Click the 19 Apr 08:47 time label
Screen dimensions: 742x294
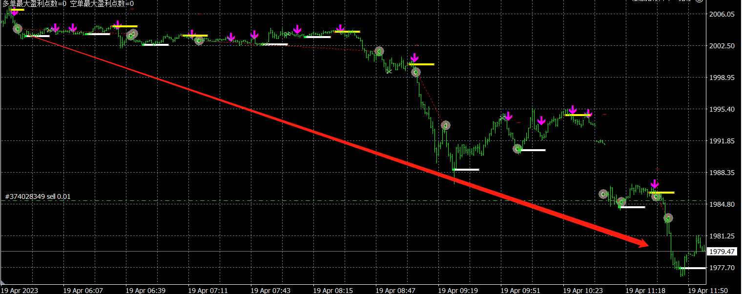tap(395, 290)
